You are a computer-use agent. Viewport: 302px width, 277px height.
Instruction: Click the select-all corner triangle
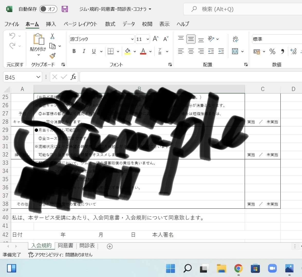tap(7, 89)
